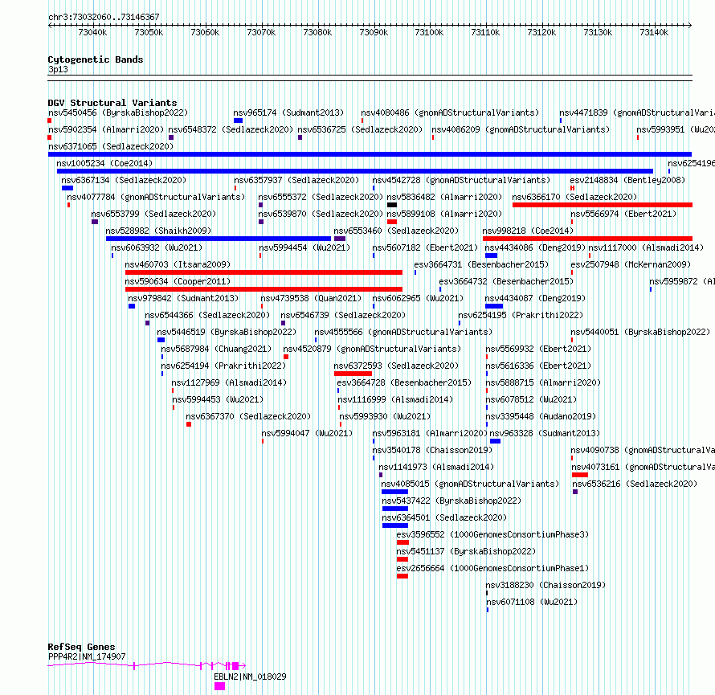
Task: Click the purple marker under nsv6553460
Action: [x=340, y=239]
